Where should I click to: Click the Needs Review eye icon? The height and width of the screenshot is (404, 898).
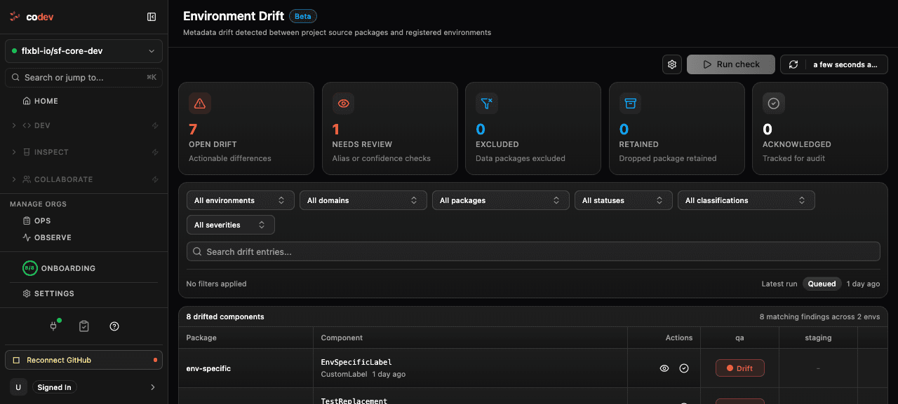[343, 104]
